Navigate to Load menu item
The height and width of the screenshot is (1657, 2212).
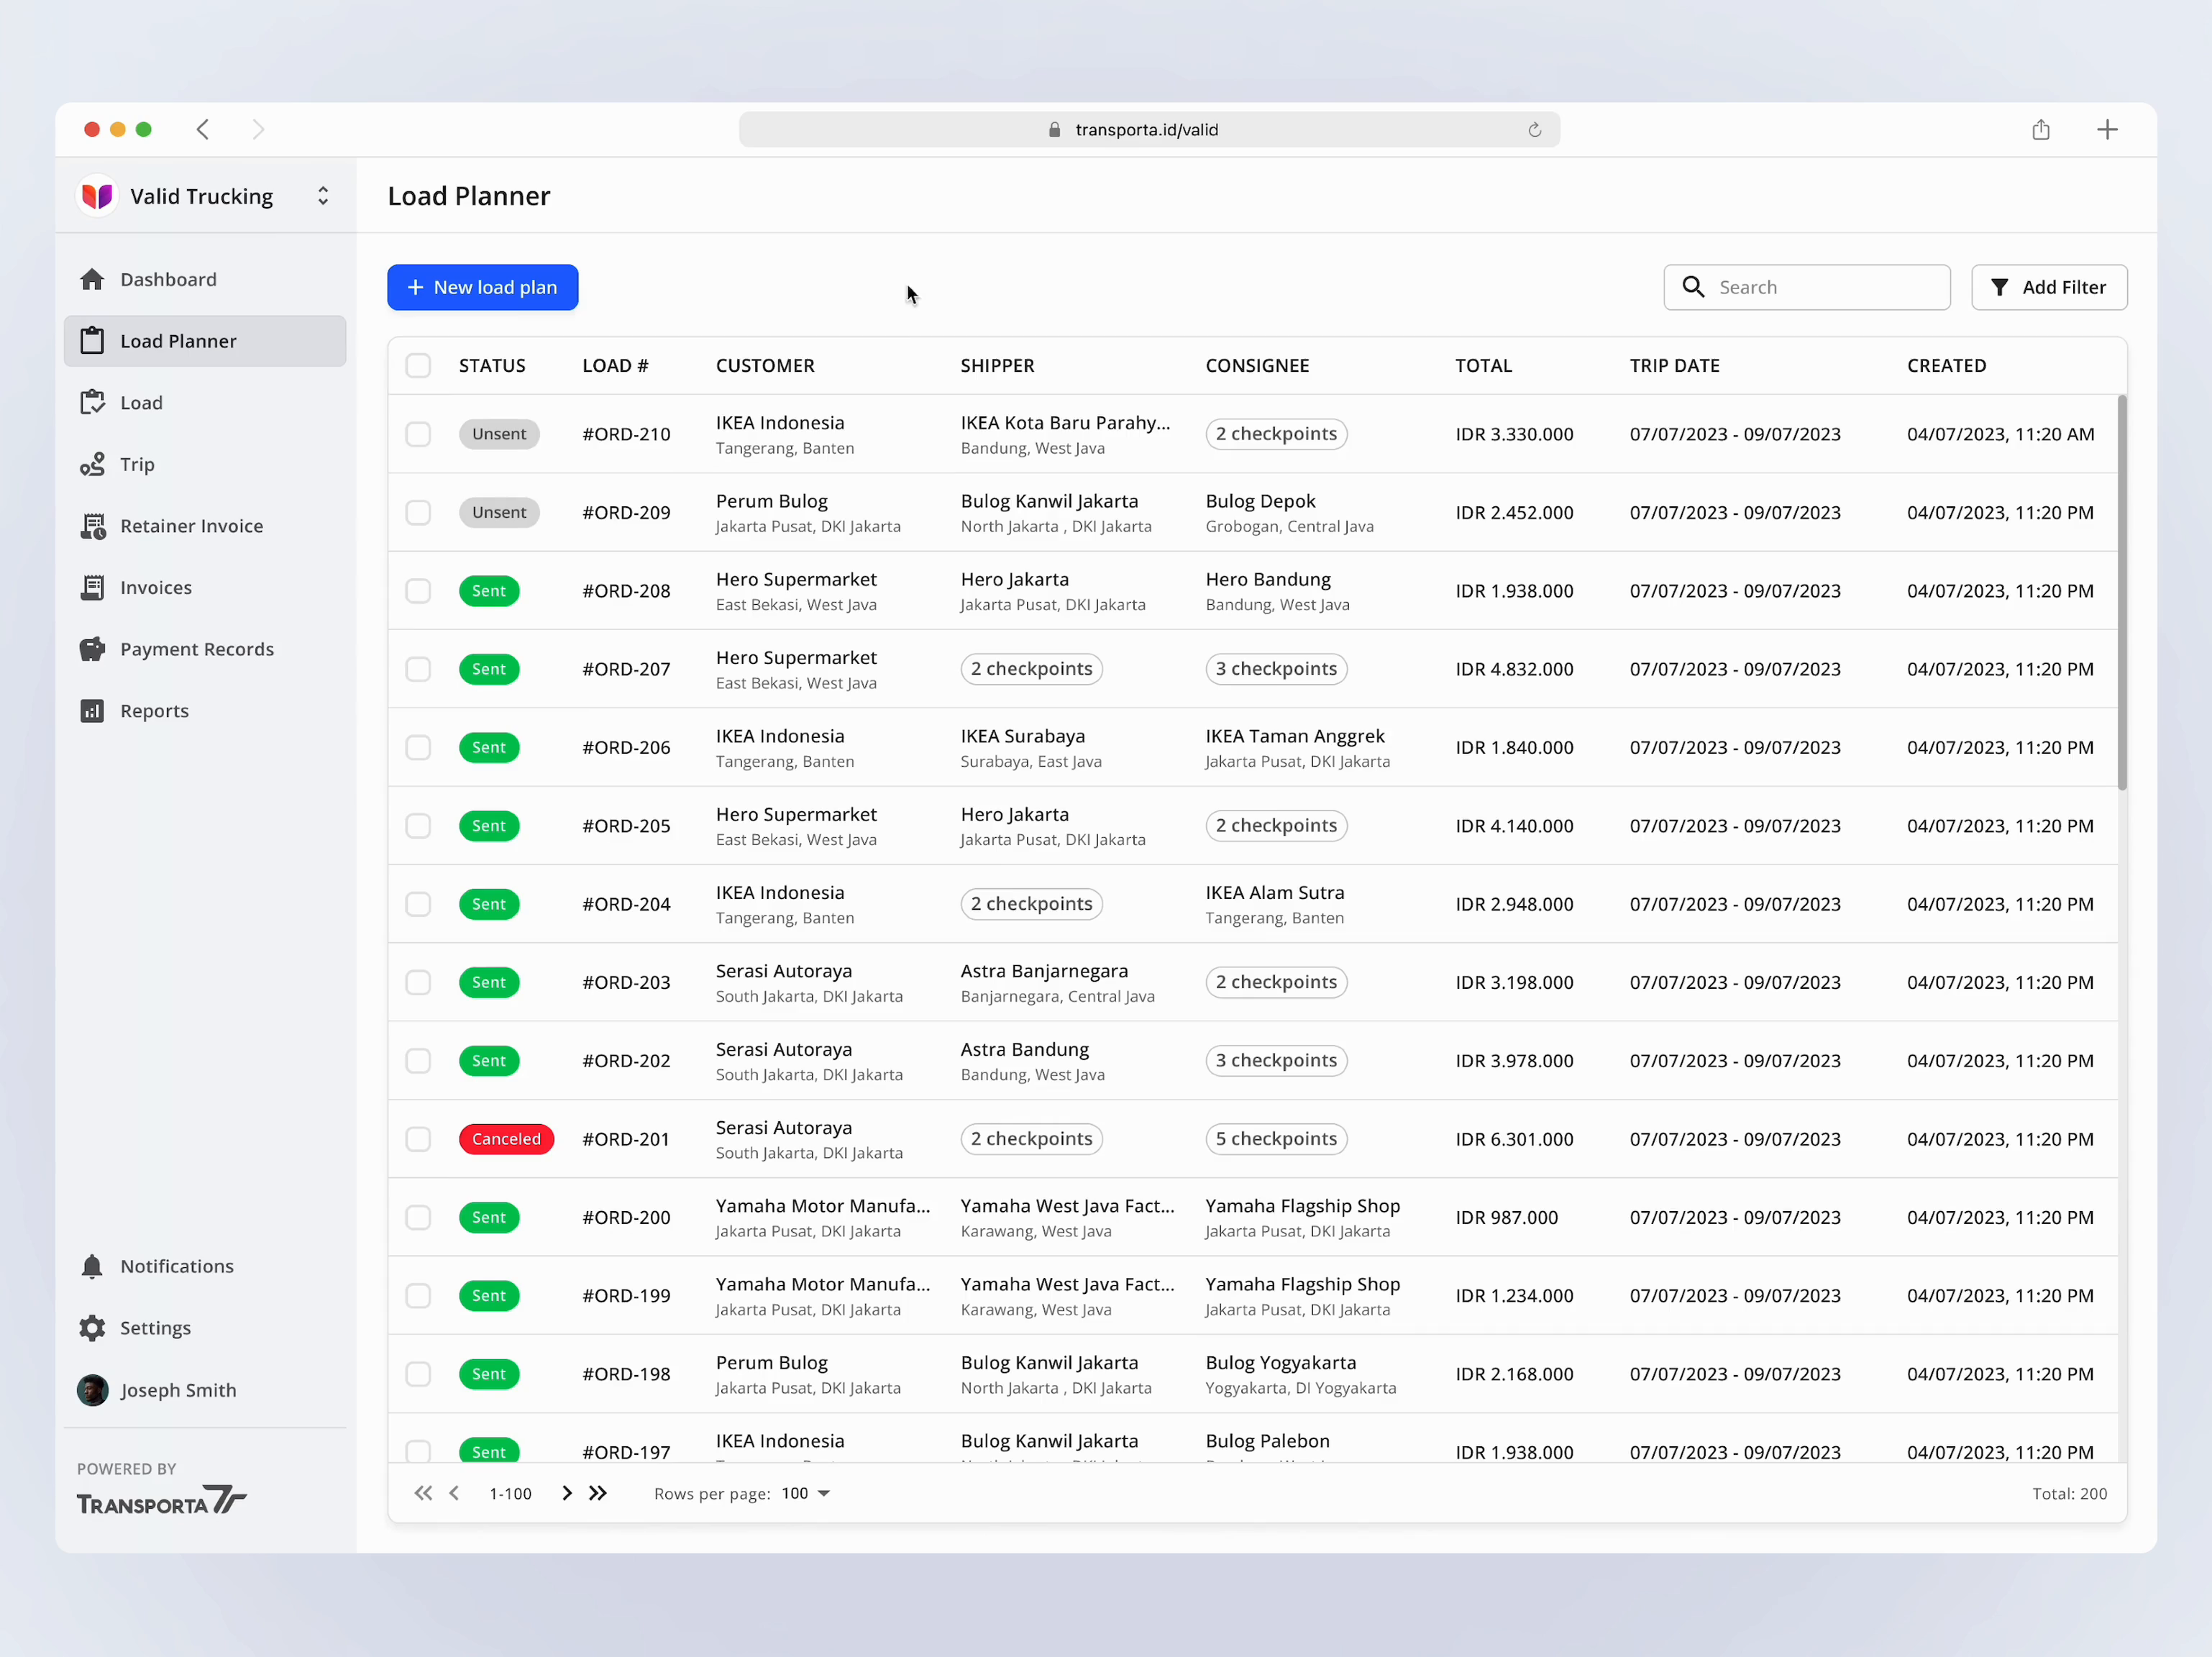(140, 402)
